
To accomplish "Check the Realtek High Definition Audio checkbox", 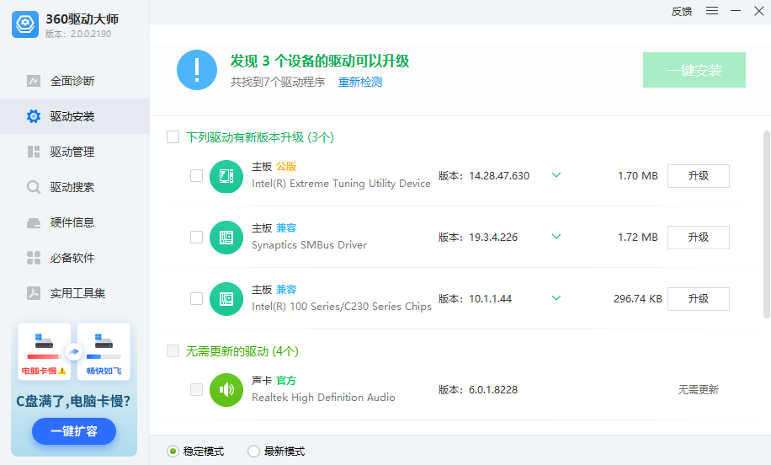I will pos(197,390).
